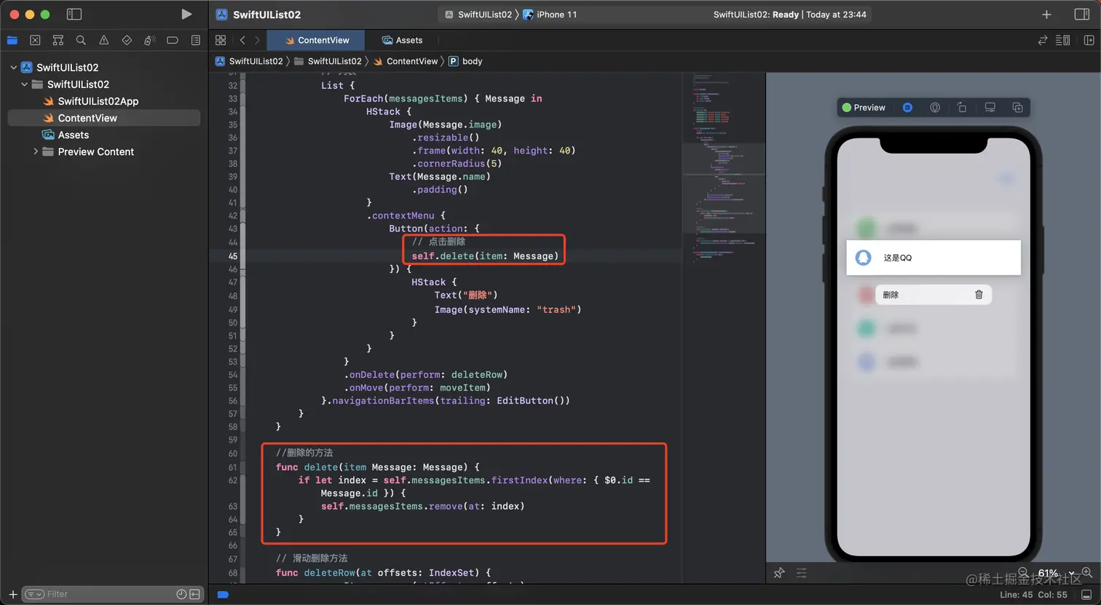Tap the trash icon in preview menu
Image resolution: width=1101 pixels, height=605 pixels.
pyautogui.click(x=979, y=295)
